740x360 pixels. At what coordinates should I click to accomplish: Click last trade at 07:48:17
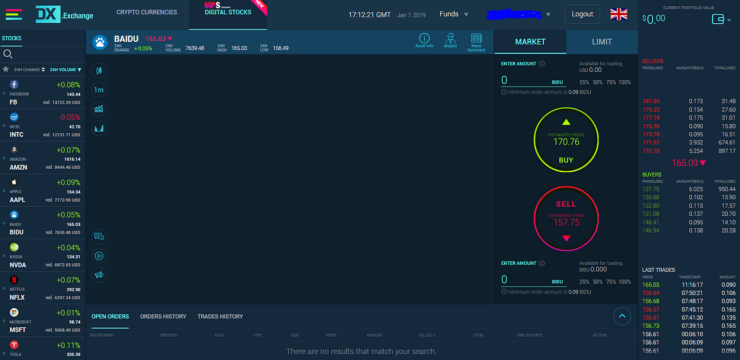click(689, 301)
